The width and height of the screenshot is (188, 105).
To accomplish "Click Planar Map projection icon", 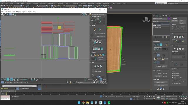I will point(175,49).
